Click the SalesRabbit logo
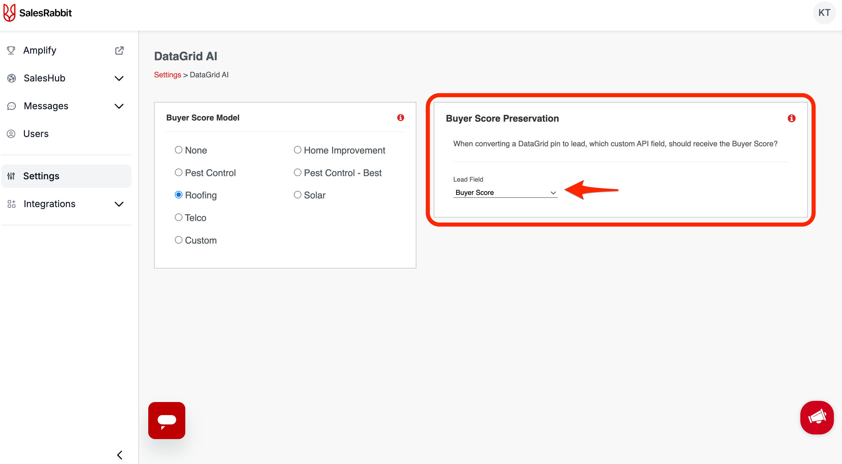 37,13
